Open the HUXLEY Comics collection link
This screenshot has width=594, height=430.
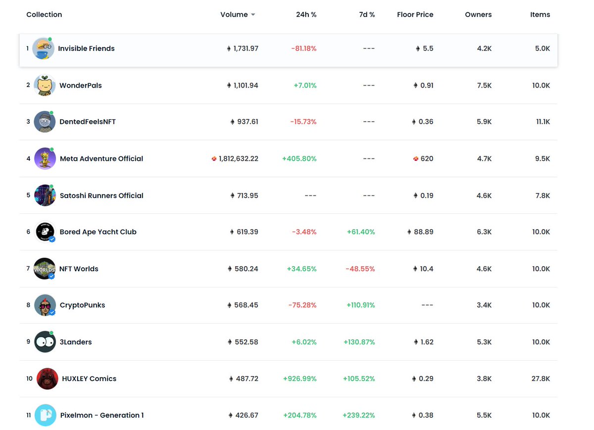pos(89,379)
